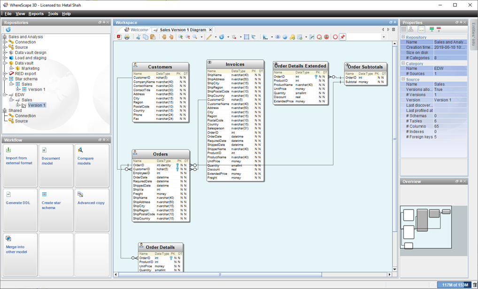Collapse the Repository section in Properties

403,37
